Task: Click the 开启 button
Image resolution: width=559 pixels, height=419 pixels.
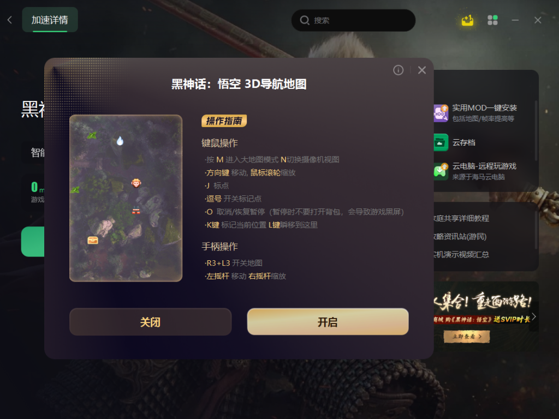Action: click(328, 322)
